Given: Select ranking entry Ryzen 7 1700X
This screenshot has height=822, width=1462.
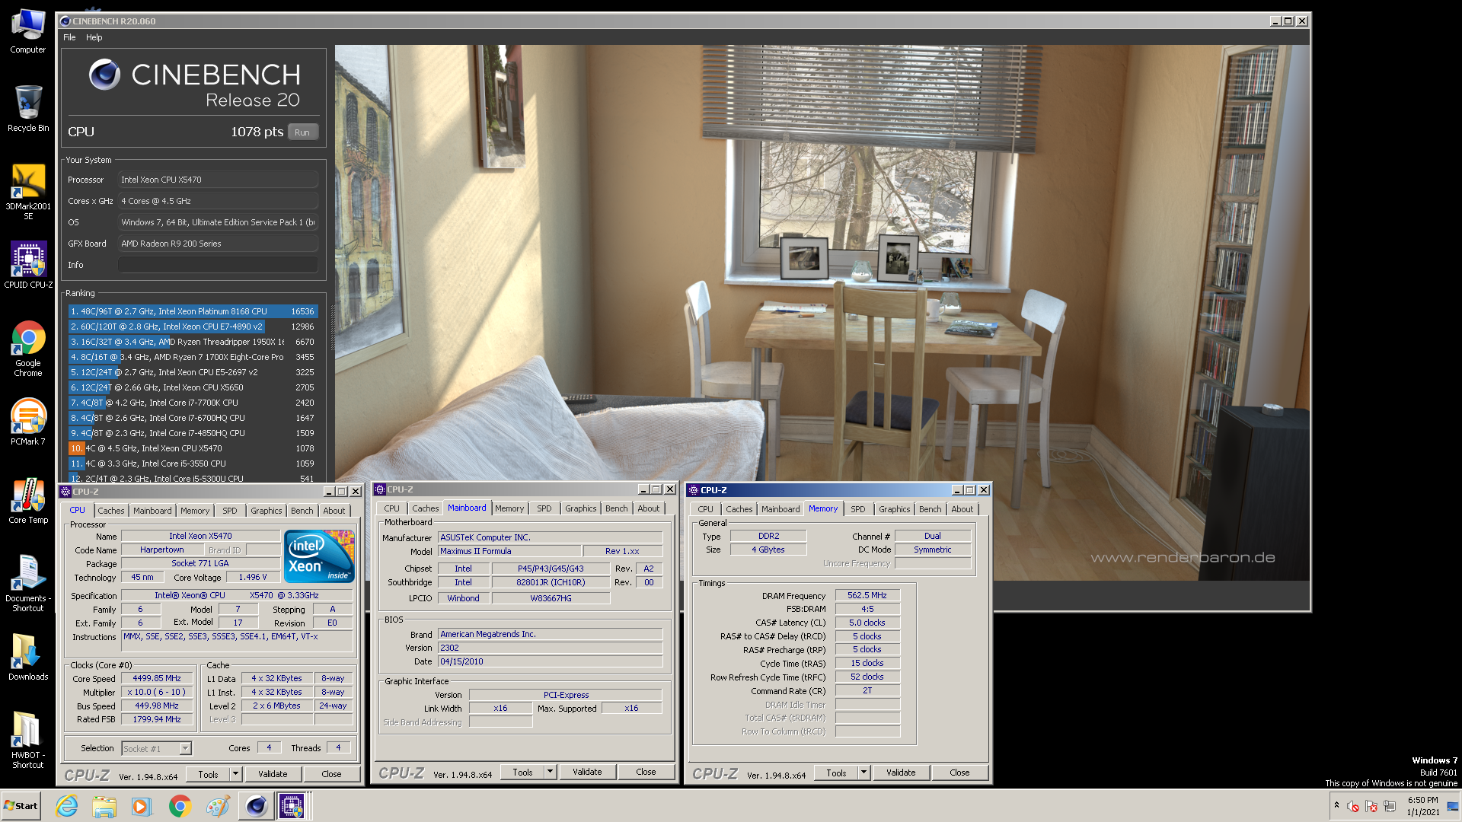Looking at the screenshot, I should [193, 357].
